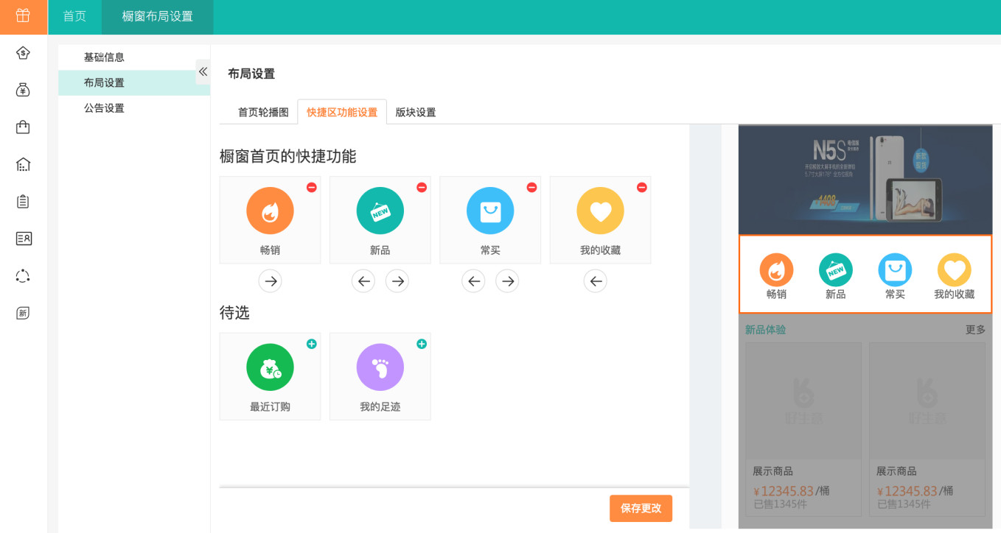This screenshot has height=533, width=1001.
Task: Move 新品 to the left
Action: click(363, 280)
